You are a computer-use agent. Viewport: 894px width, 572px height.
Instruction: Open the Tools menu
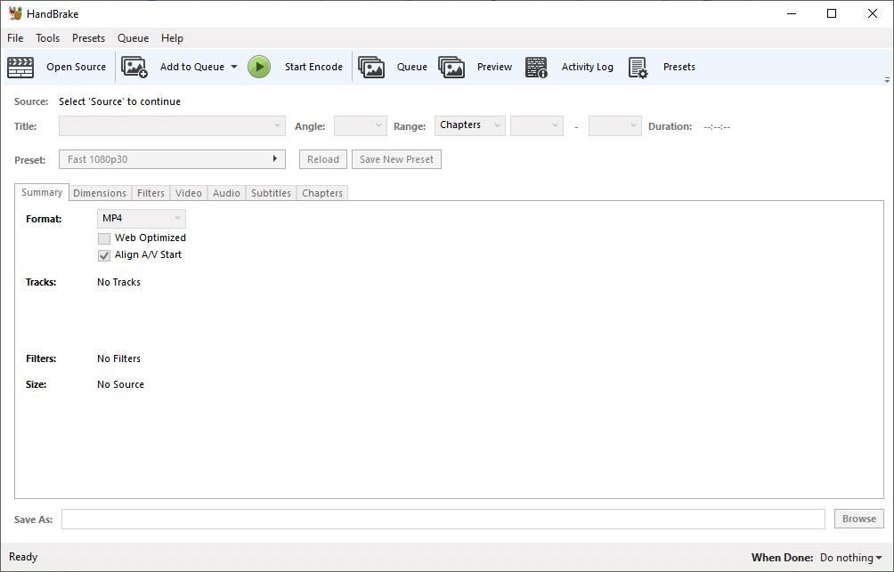[47, 38]
